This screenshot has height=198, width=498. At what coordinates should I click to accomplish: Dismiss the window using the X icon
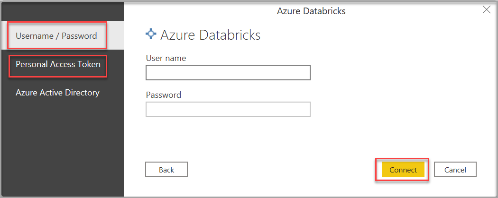486,10
